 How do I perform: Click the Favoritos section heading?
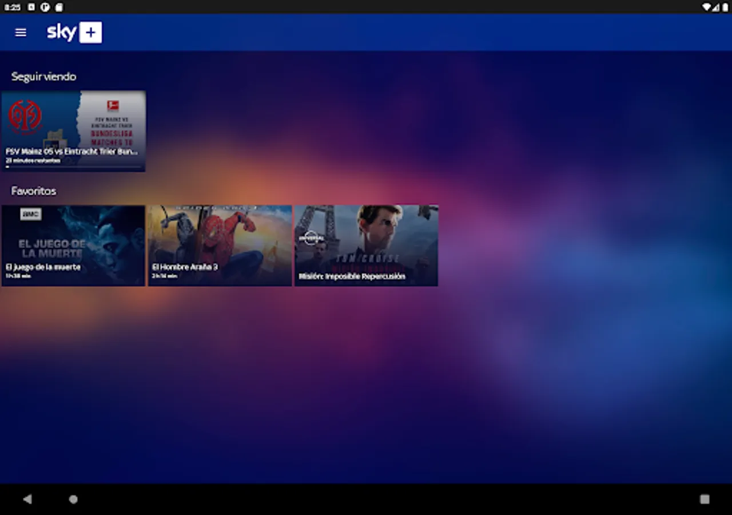(x=34, y=191)
